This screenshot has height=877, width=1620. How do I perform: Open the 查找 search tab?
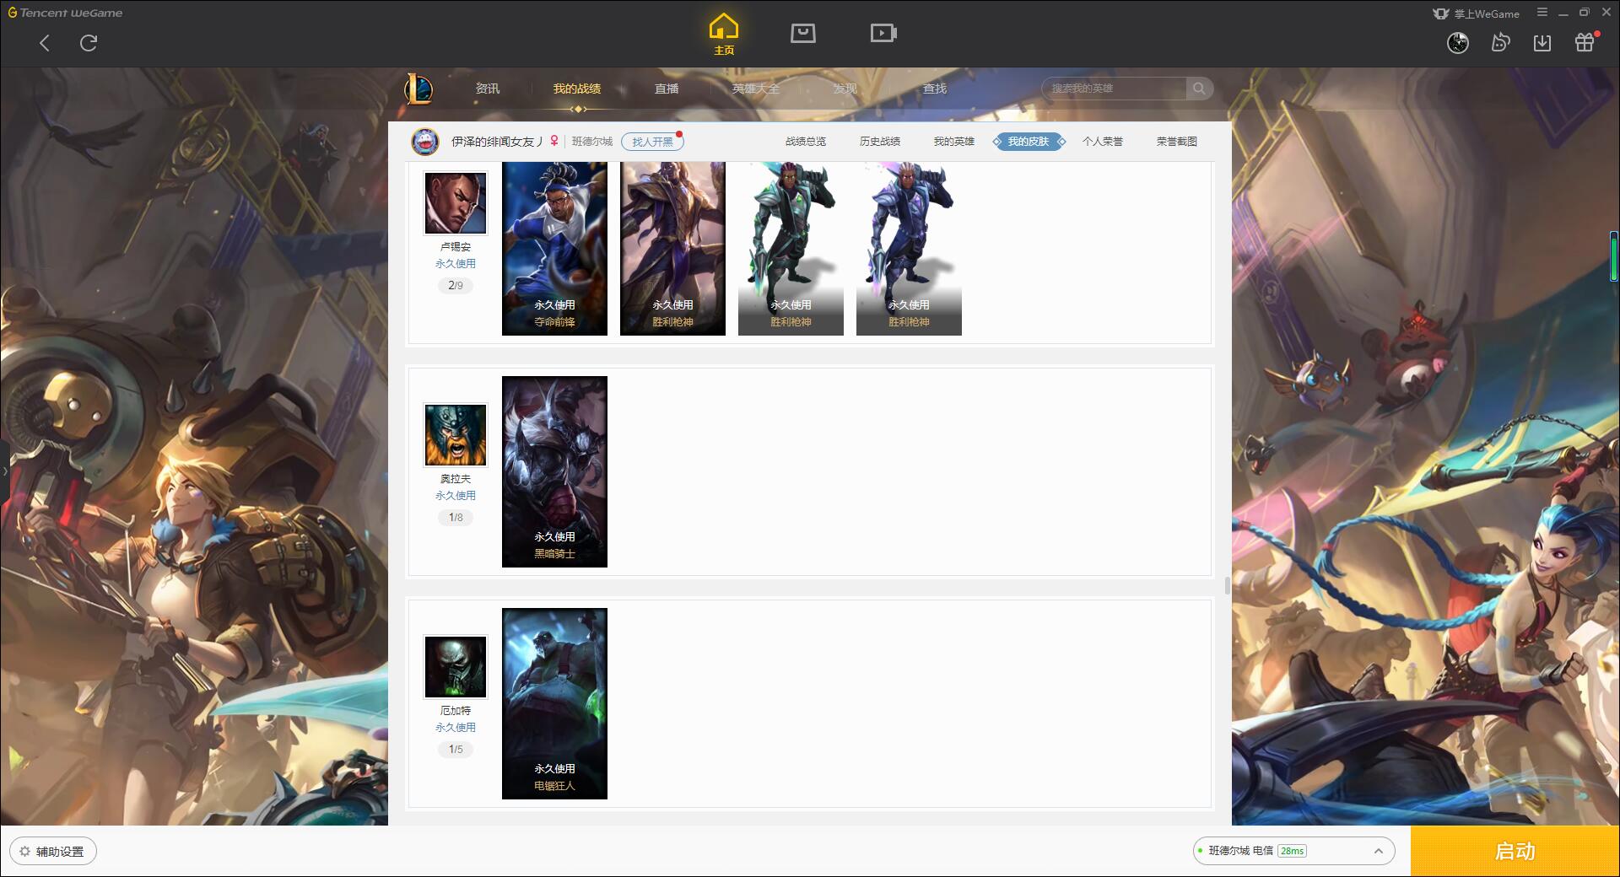935,89
